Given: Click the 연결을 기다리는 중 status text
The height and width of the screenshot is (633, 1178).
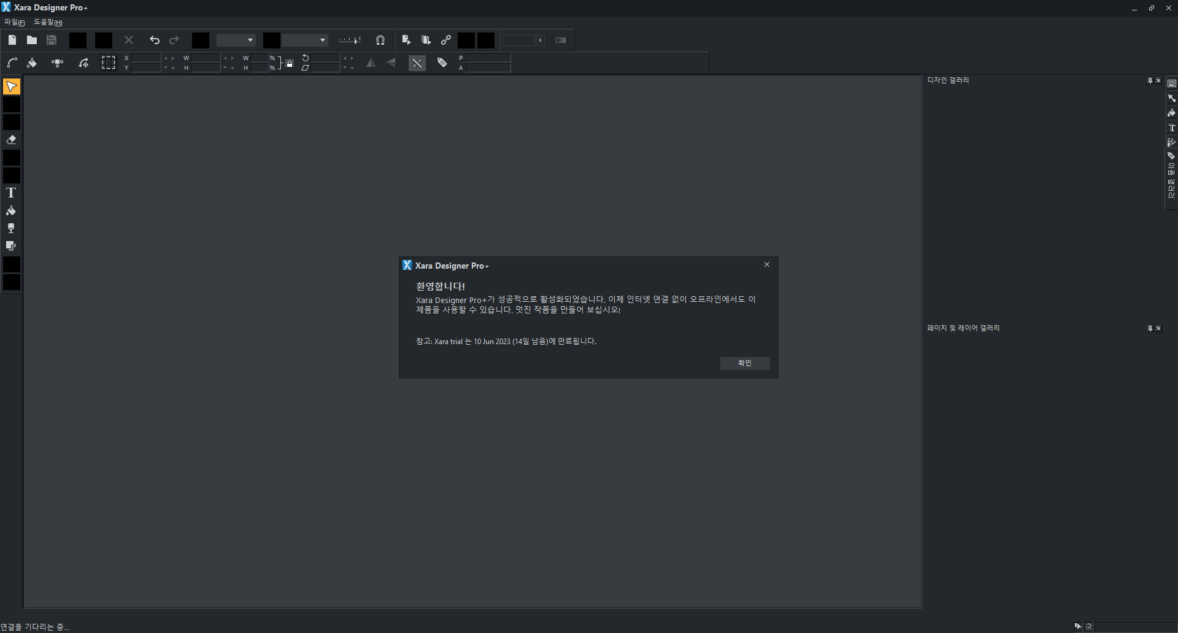Looking at the screenshot, I should point(35,627).
